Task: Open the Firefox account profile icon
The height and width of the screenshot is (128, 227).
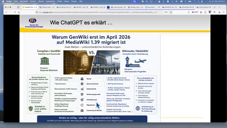Action: pyautogui.click(x=201, y=12)
